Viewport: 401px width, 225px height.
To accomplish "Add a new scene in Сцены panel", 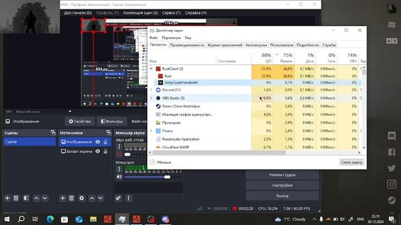I will click(x=7, y=198).
